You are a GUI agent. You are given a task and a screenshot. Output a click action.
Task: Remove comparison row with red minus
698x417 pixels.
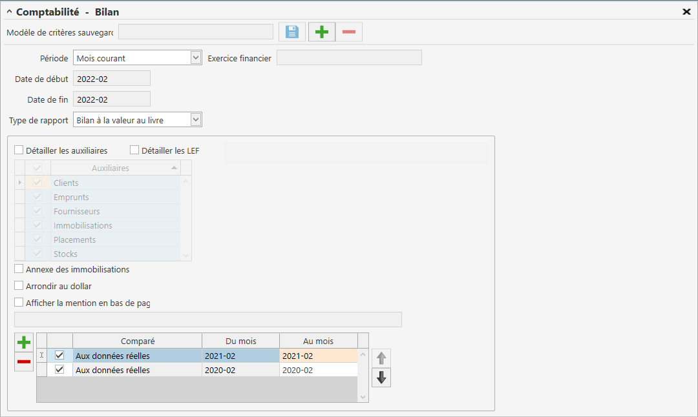pyautogui.click(x=24, y=362)
